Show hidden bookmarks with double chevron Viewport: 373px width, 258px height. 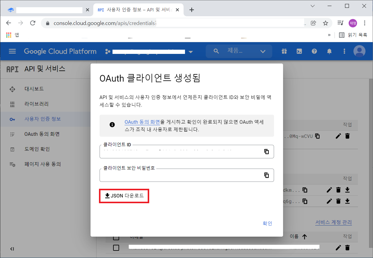coord(329,35)
